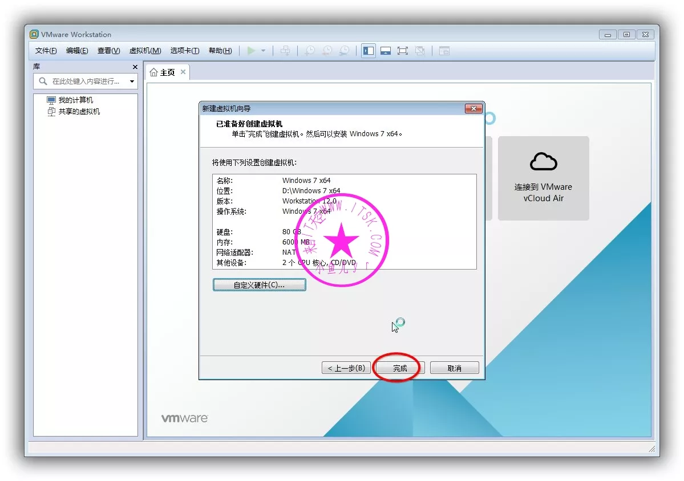This screenshot has width=684, height=481.
Task: Select 共享的虚拟机 in library tree
Action: pyautogui.click(x=79, y=112)
